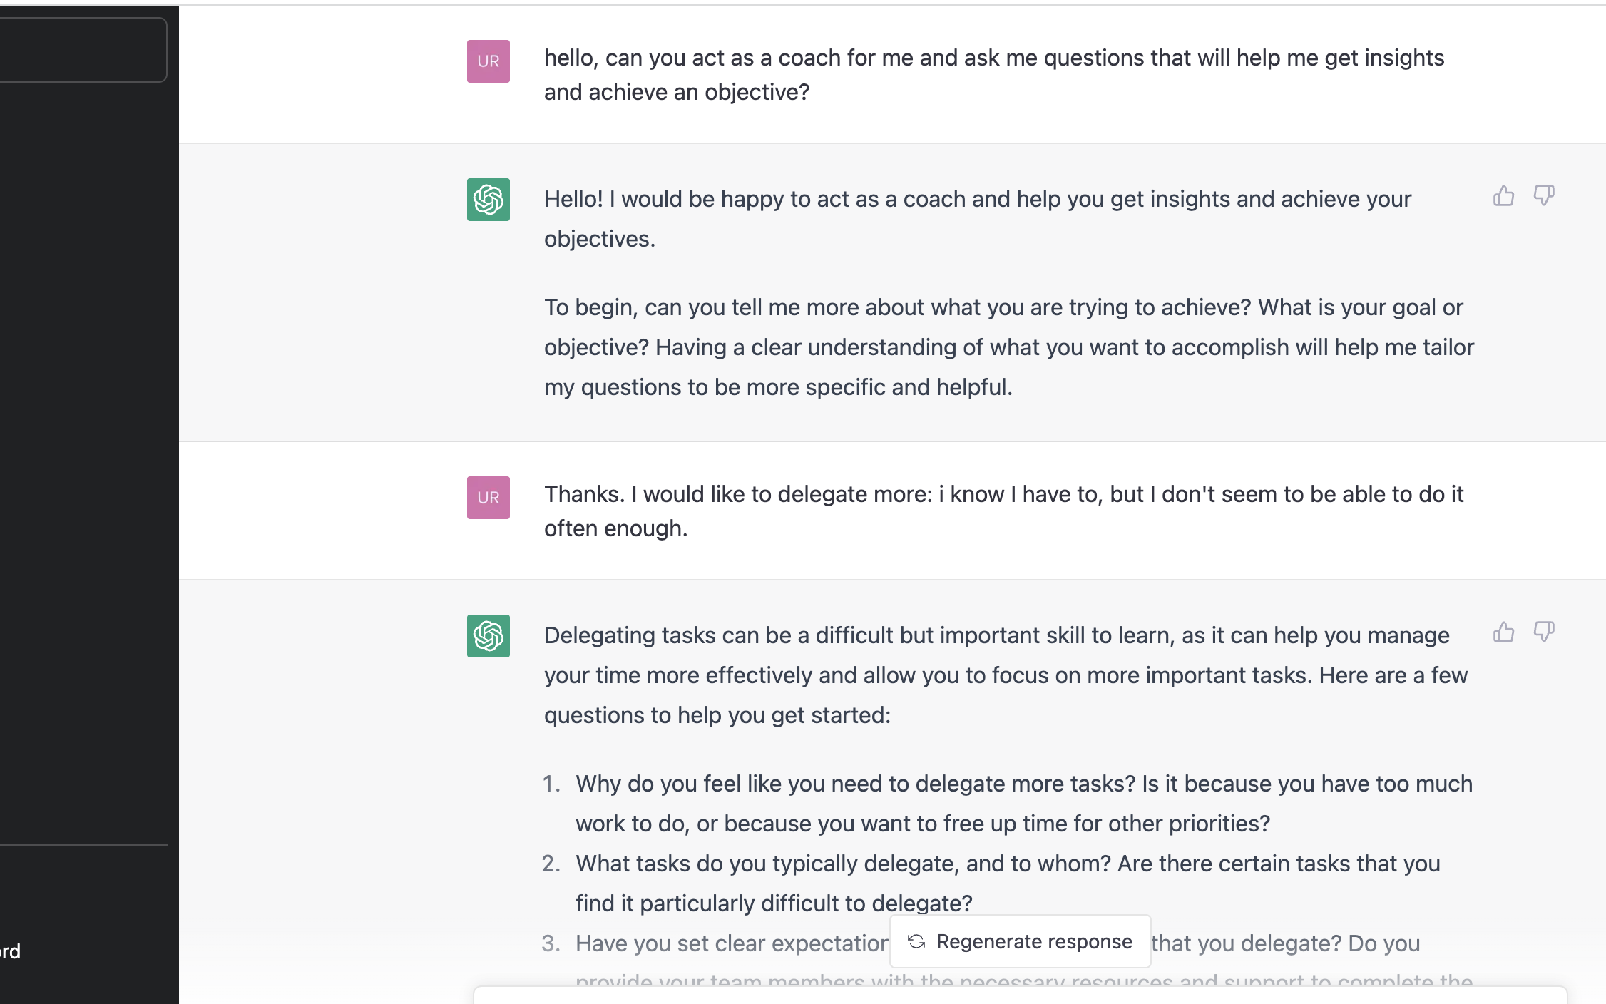The image size is (1606, 1004).
Task: Click the ChatGPT logo beside "Delegating tasks" reply
Action: click(x=489, y=636)
